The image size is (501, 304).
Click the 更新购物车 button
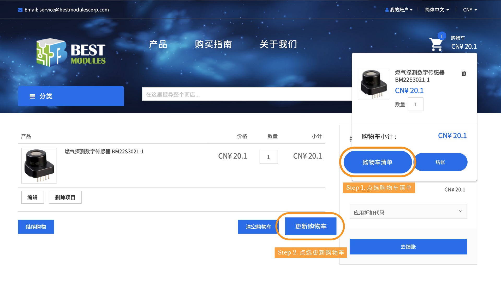pos(311,226)
